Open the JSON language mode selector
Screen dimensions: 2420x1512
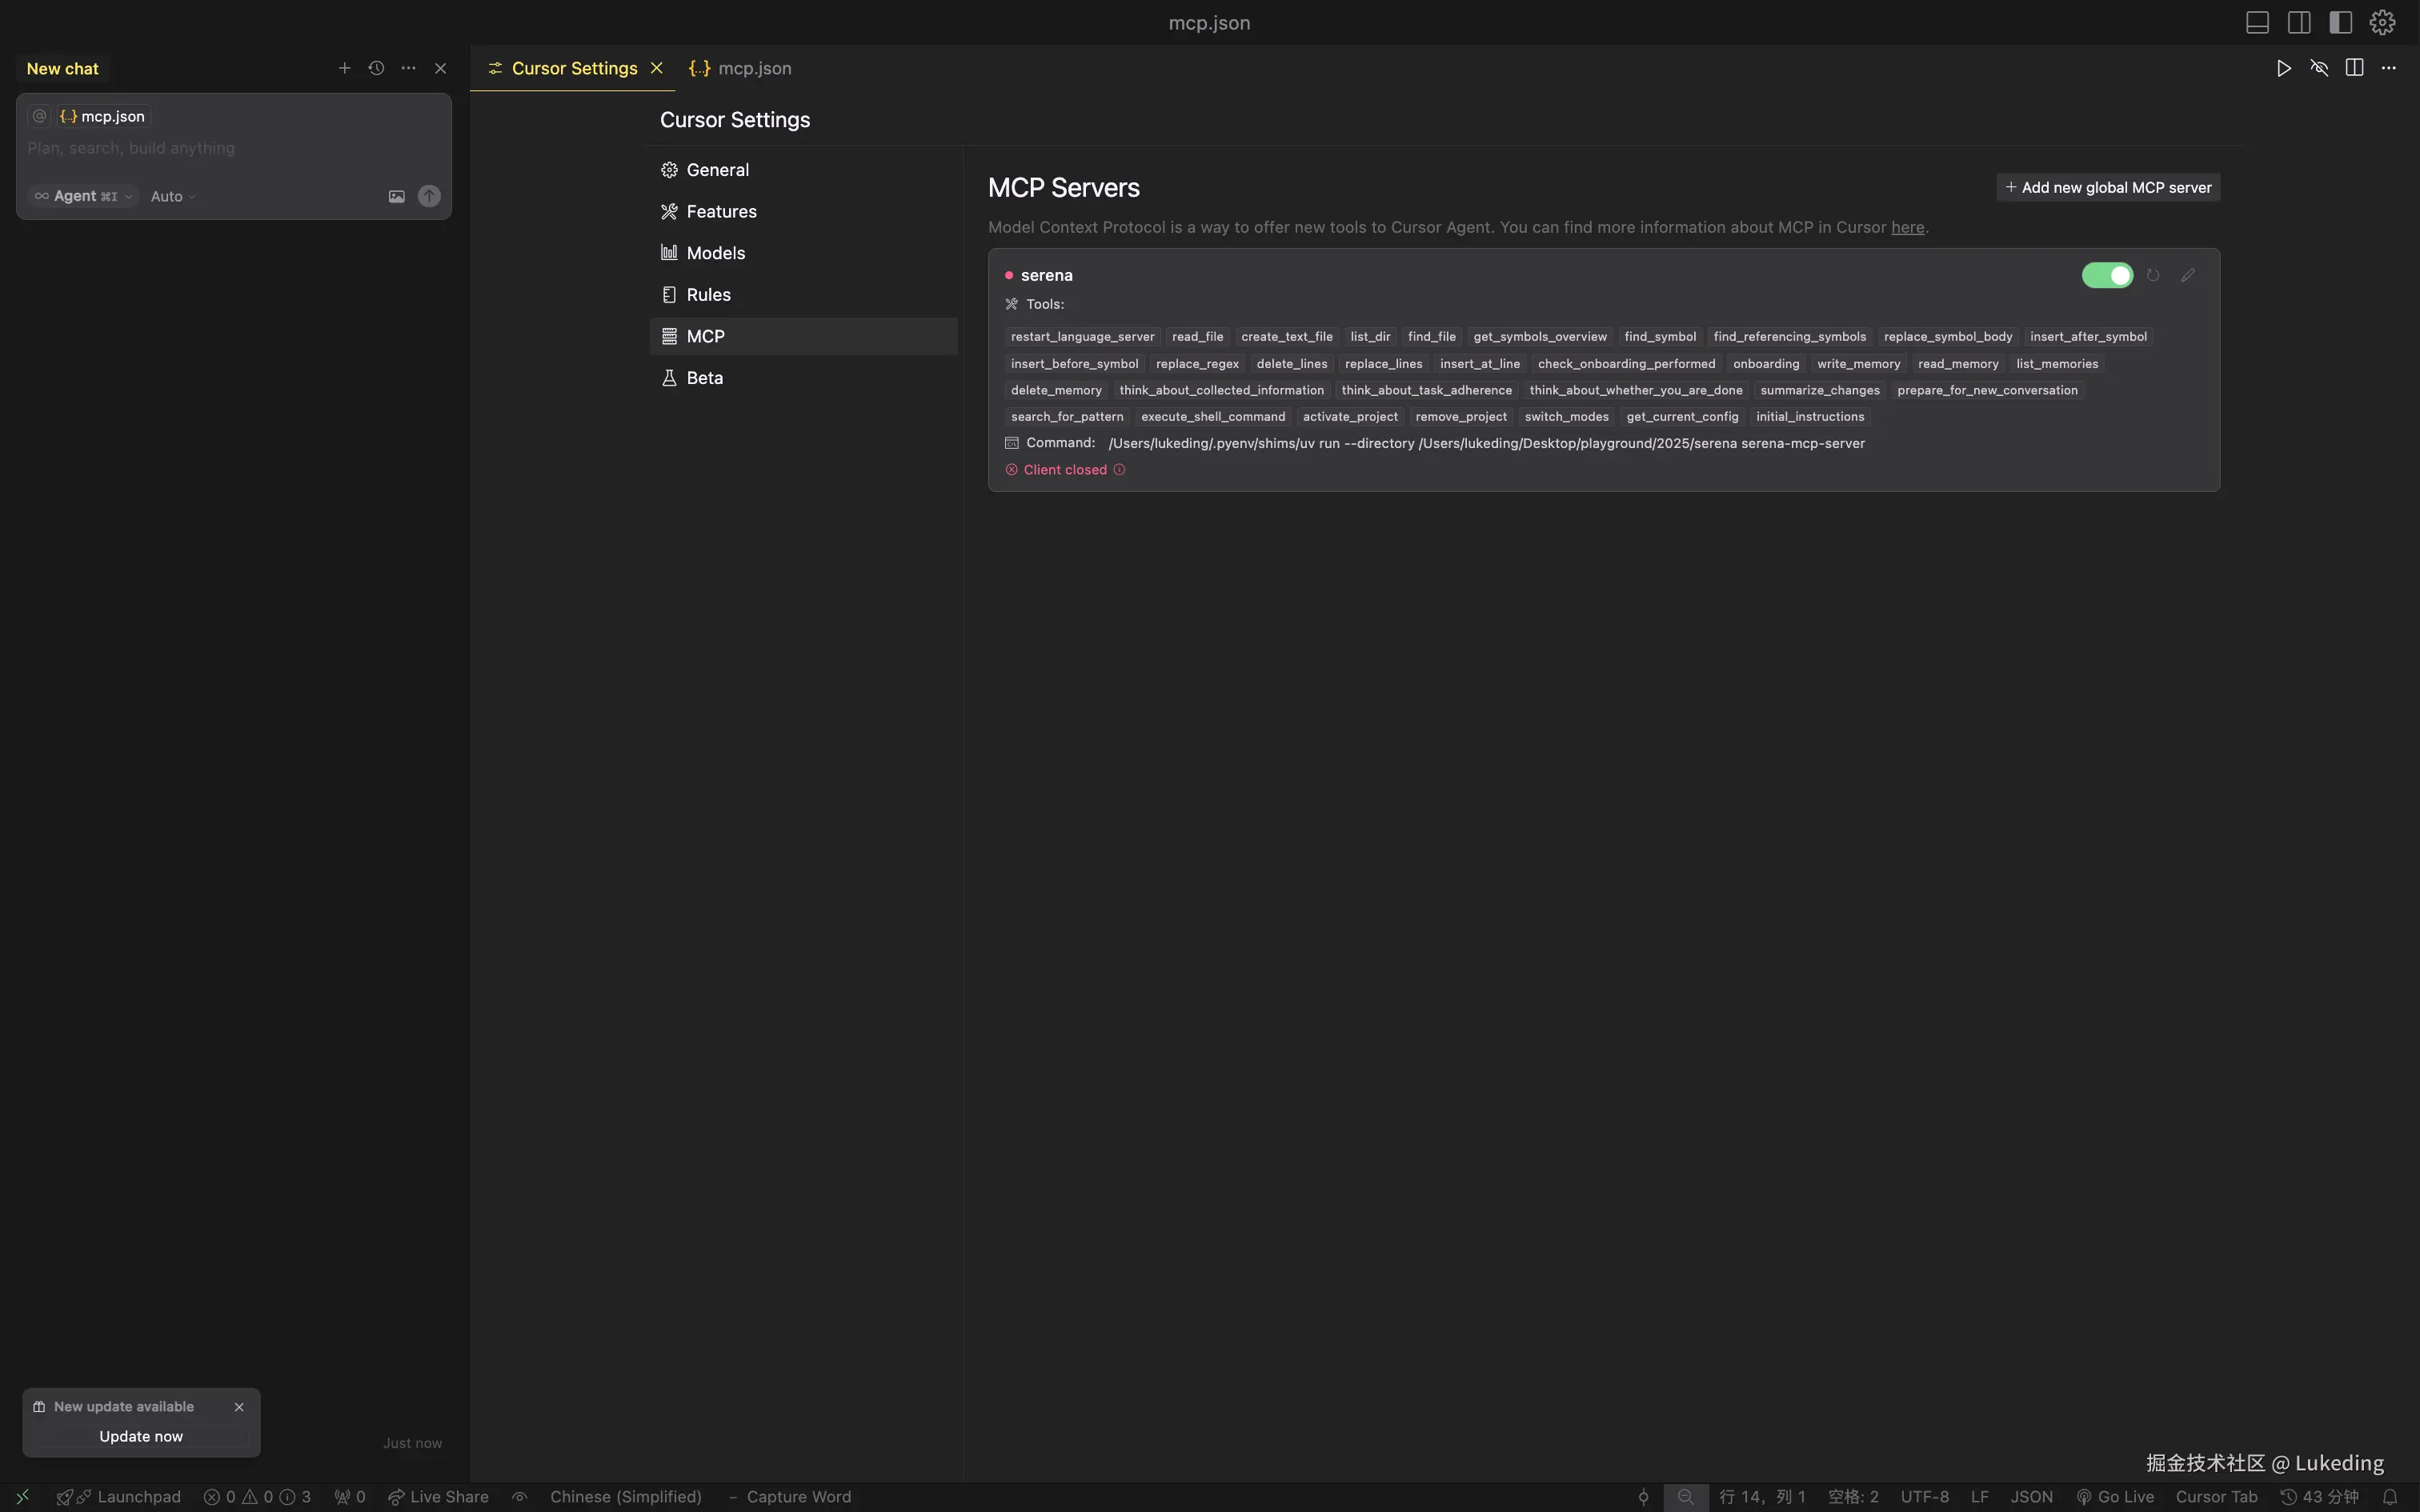2031,1497
